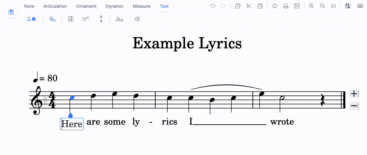The image size is (367, 155).
Task: Click the scissors cut icon
Action: [249, 6]
